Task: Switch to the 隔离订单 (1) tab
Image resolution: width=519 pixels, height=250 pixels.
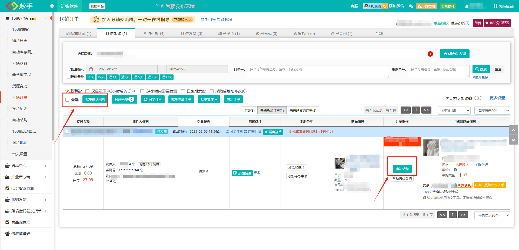Action: pyautogui.click(x=79, y=34)
